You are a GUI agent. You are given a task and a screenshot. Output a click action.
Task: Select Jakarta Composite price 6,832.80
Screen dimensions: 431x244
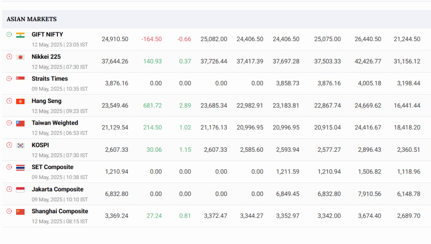pos(117,194)
